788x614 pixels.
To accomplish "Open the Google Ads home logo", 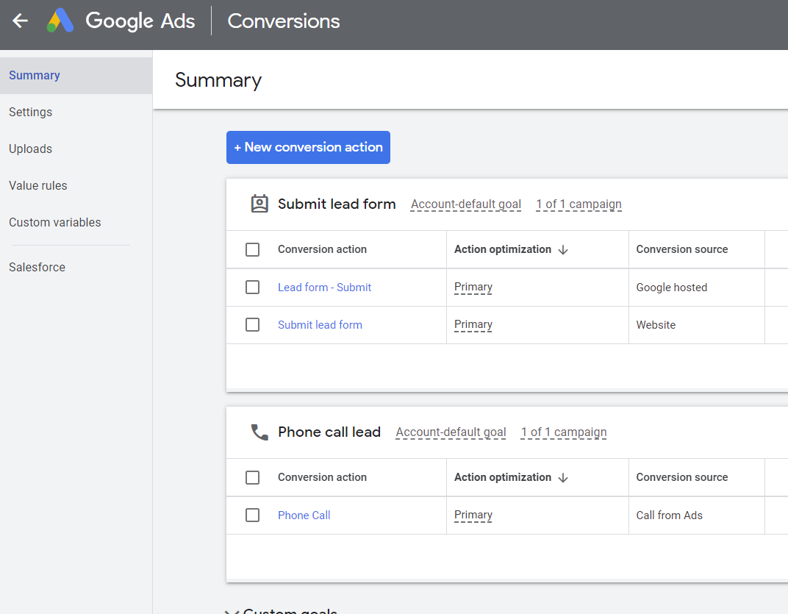I will [60, 20].
